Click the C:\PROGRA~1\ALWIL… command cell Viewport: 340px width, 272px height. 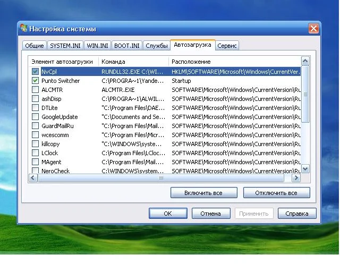pos(133,99)
